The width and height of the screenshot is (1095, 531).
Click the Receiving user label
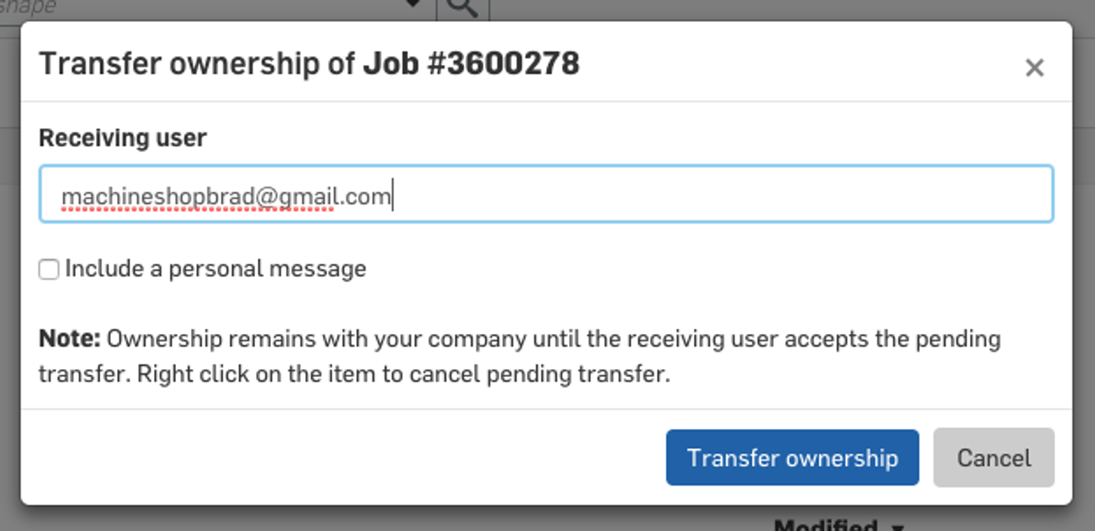pyautogui.click(x=123, y=138)
